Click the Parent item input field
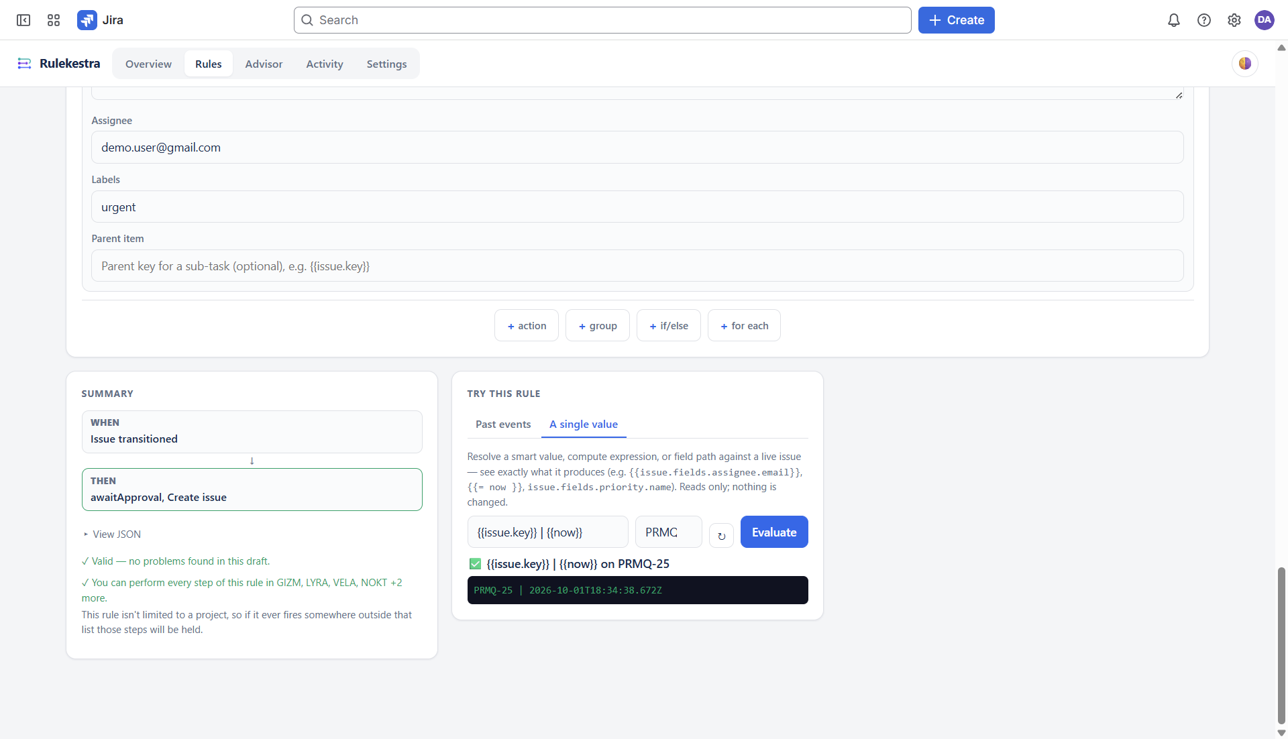 tap(637, 266)
